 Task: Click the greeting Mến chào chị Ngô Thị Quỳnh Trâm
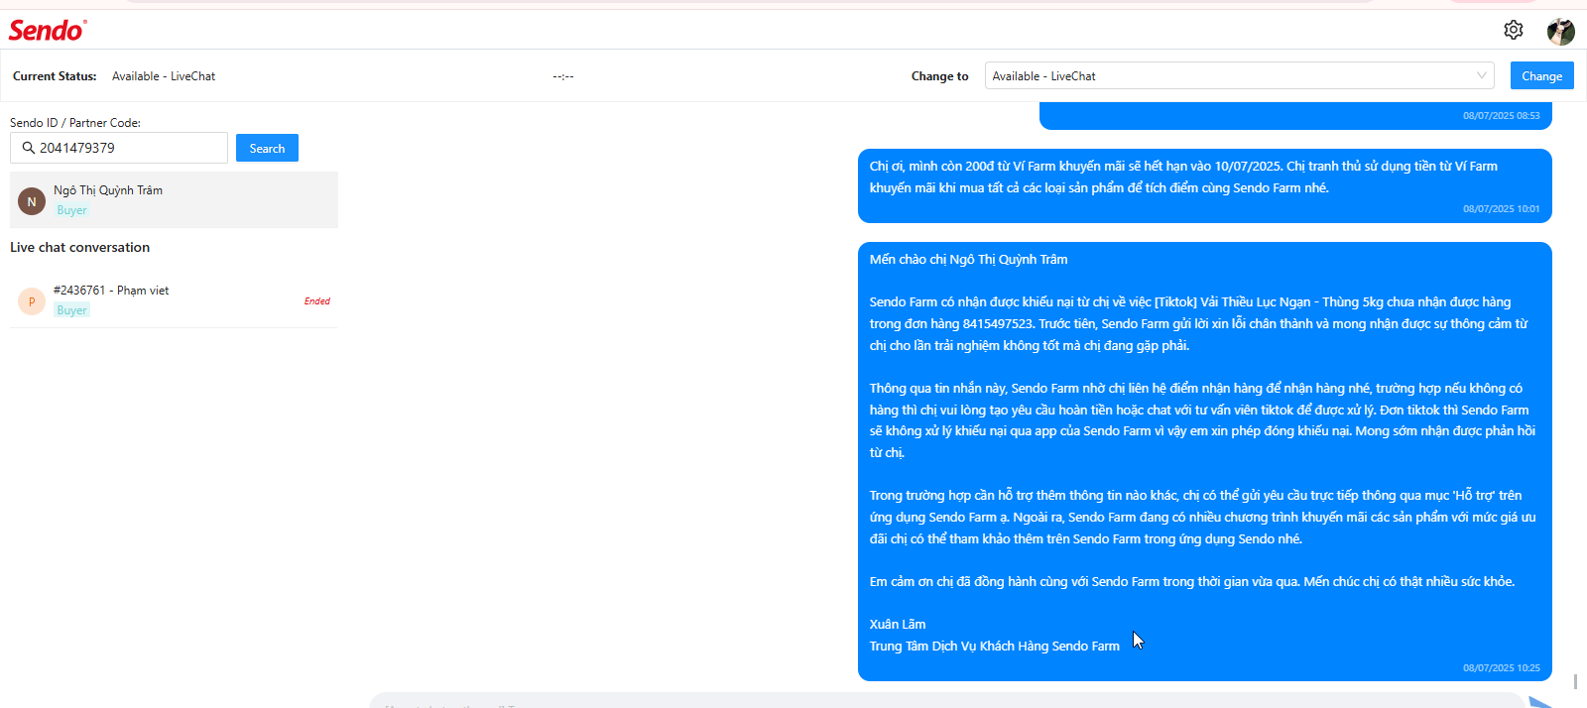point(969,260)
